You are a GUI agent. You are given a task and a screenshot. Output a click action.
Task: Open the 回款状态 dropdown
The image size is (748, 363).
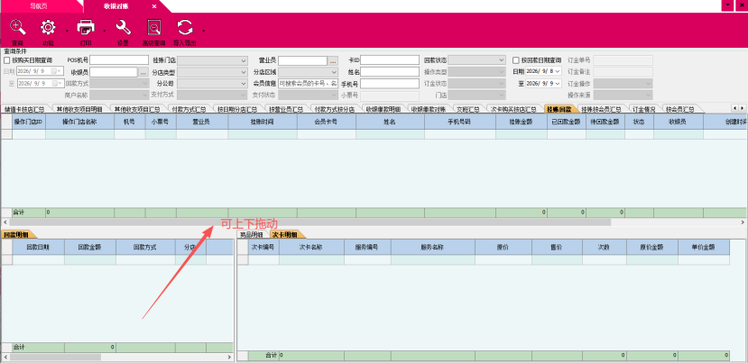click(x=476, y=60)
